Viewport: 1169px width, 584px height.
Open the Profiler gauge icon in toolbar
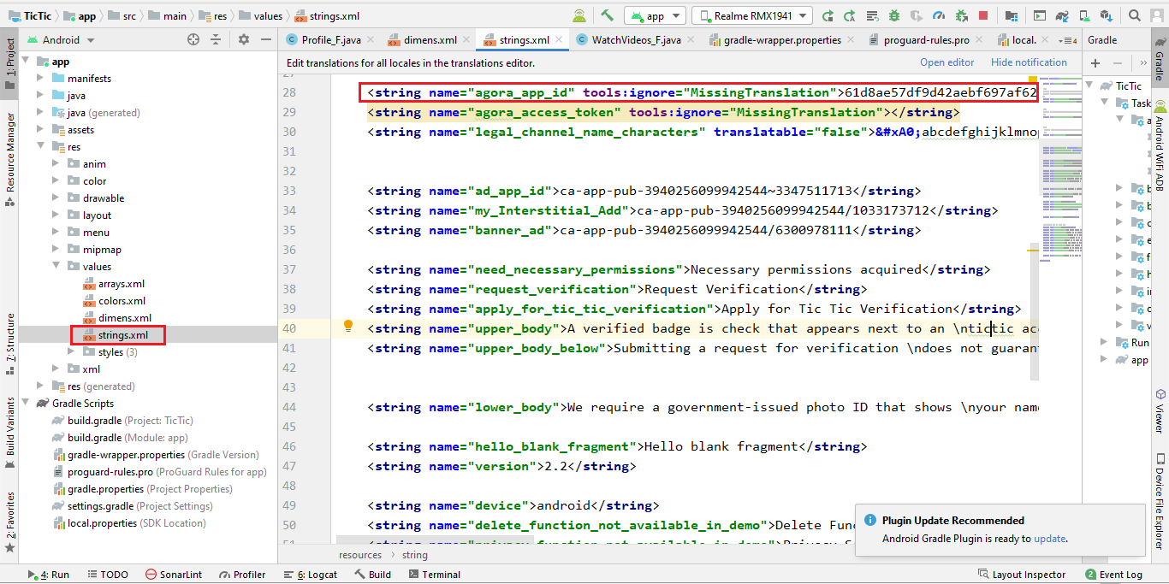tap(939, 15)
